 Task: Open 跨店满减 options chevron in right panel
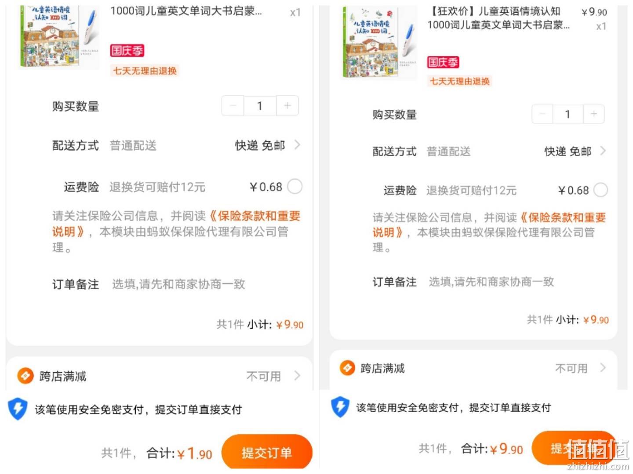603,368
